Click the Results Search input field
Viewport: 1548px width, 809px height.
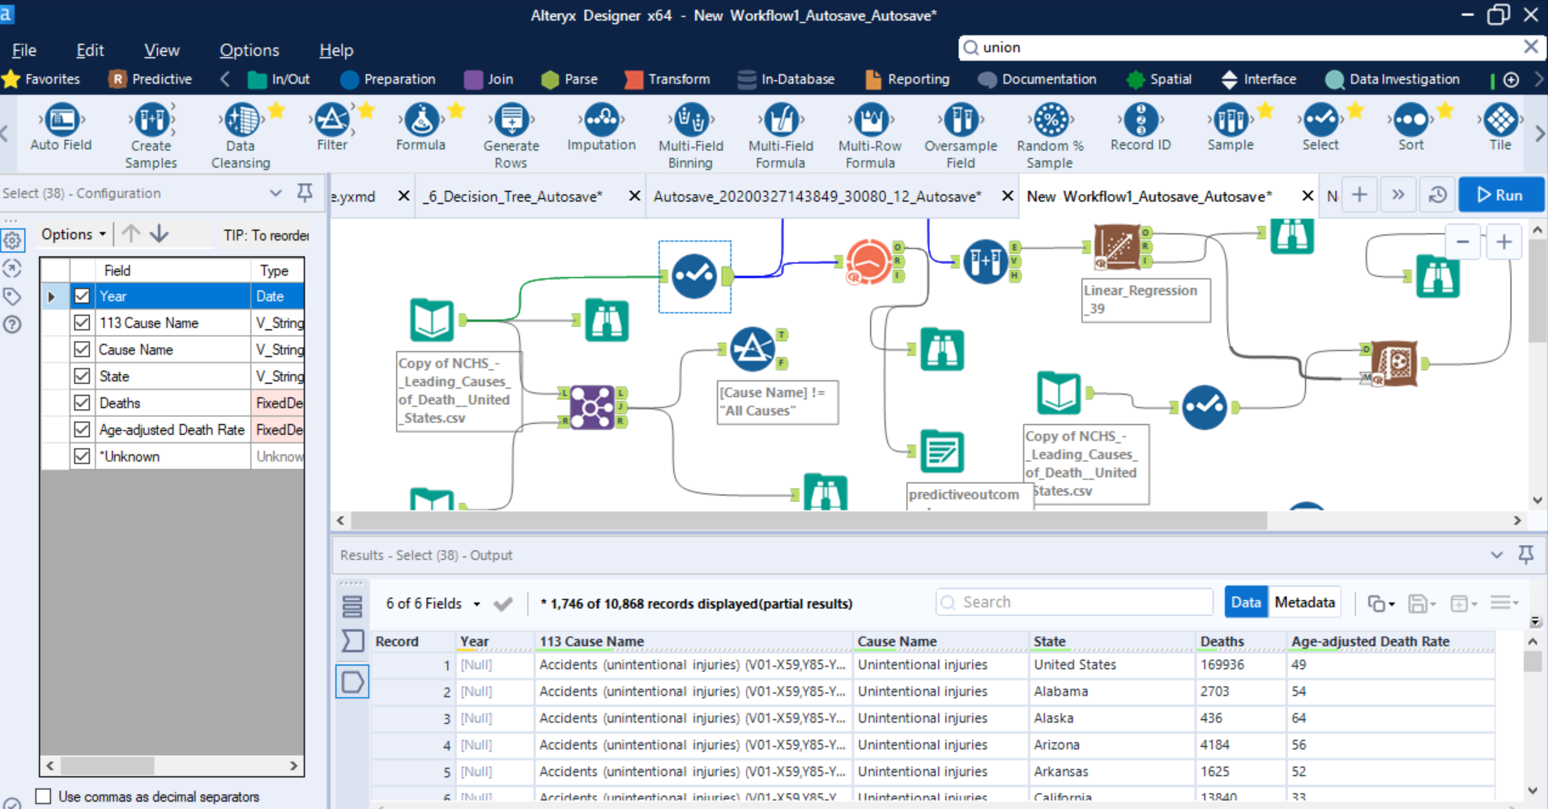pos(1075,602)
